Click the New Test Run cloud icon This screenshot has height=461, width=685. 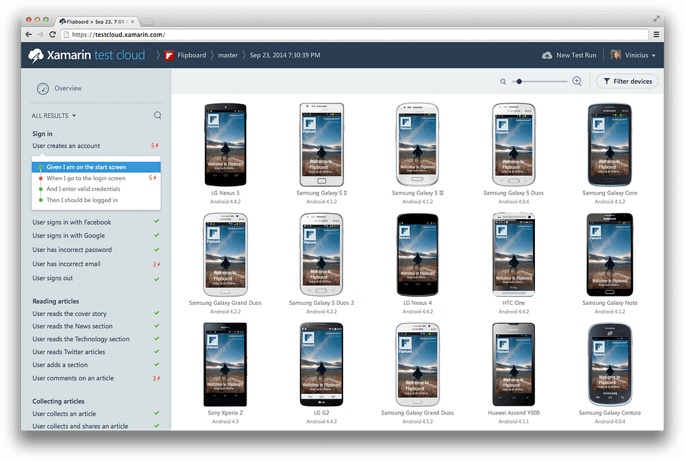point(547,55)
